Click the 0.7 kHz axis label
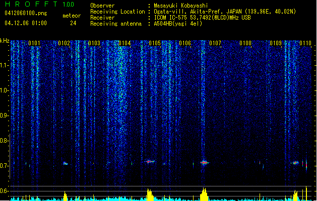Image resolution: width=317 pixels, height=201 pixels. (5, 166)
